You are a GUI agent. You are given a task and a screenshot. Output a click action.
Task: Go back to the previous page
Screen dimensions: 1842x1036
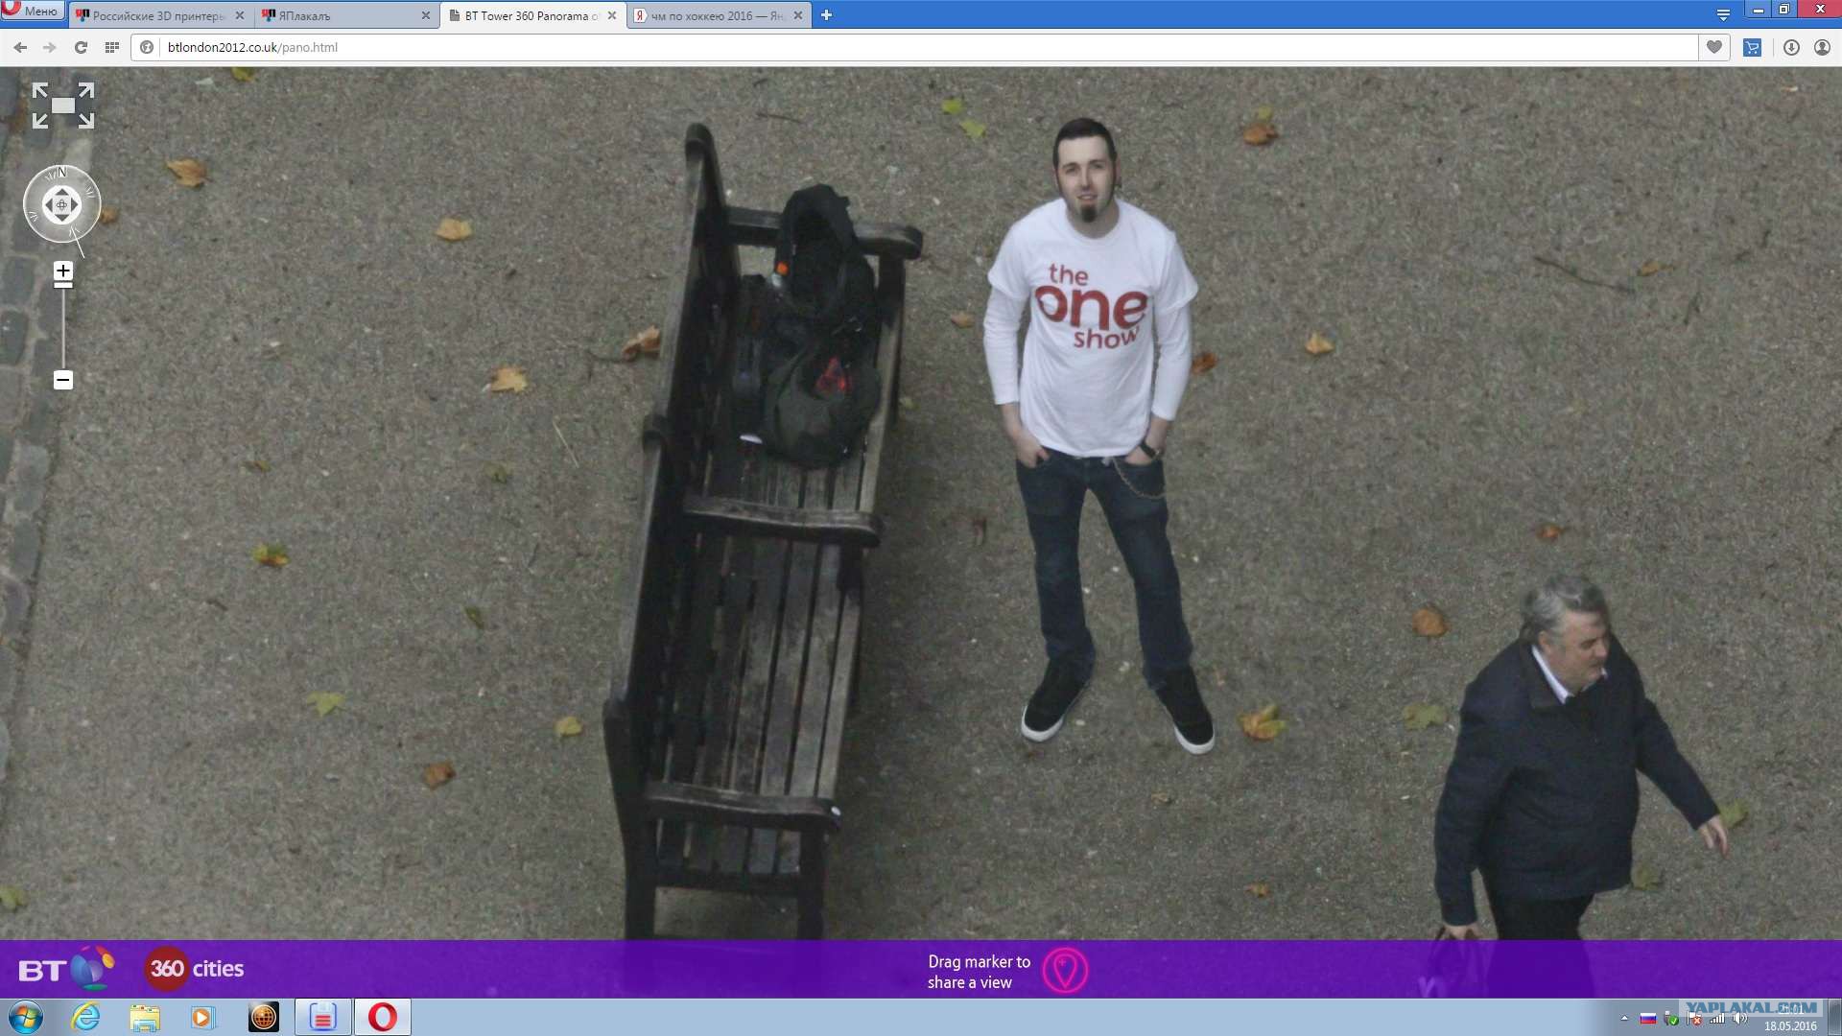(x=20, y=47)
